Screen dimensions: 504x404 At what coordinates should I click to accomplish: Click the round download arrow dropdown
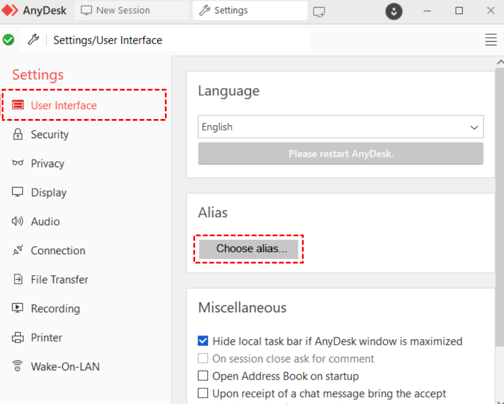click(x=394, y=11)
